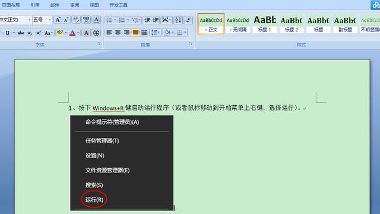Insert an enclosed character with the circled-character icon
380x214 pixels.
tap(96, 33)
